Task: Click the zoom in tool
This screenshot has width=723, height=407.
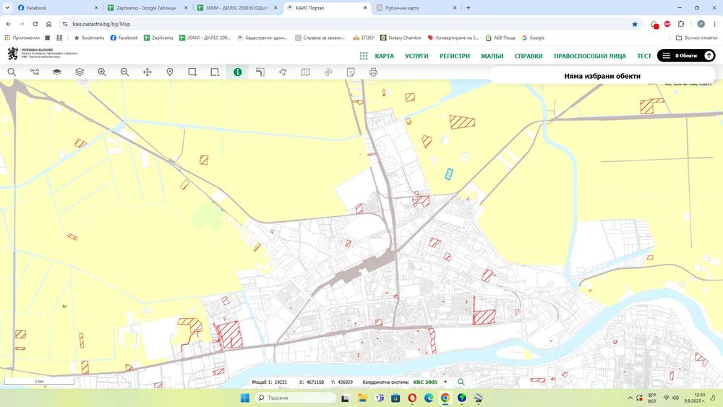Action: pyautogui.click(x=102, y=72)
